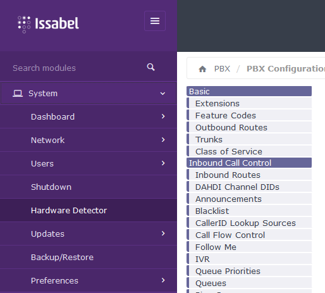
Task: Click the search magnifier icon
Action: click(x=150, y=67)
